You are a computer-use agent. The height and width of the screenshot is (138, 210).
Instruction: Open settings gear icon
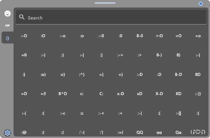pyautogui.click(x=7, y=133)
